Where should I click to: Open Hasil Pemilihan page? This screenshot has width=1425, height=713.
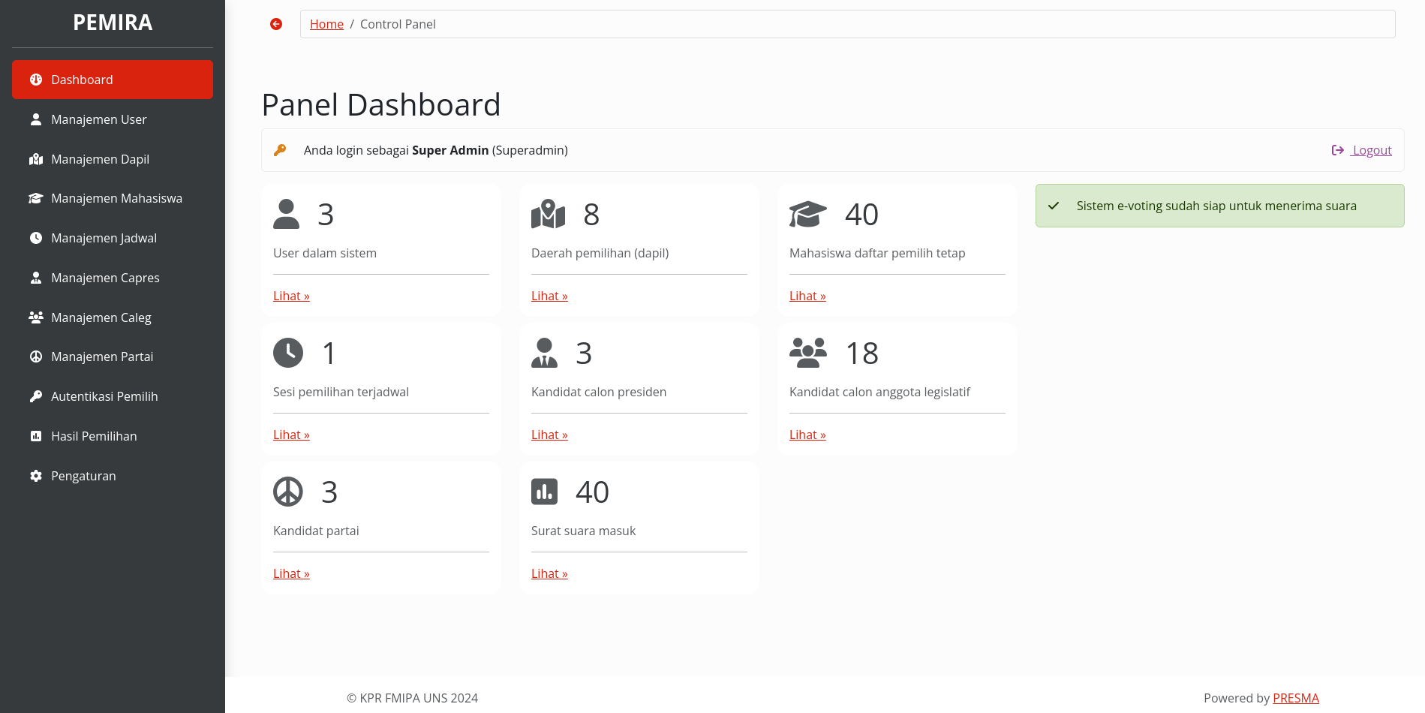pyautogui.click(x=94, y=436)
